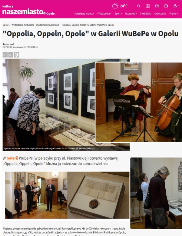Follow the orange Galerii link

pyautogui.click(x=12, y=158)
